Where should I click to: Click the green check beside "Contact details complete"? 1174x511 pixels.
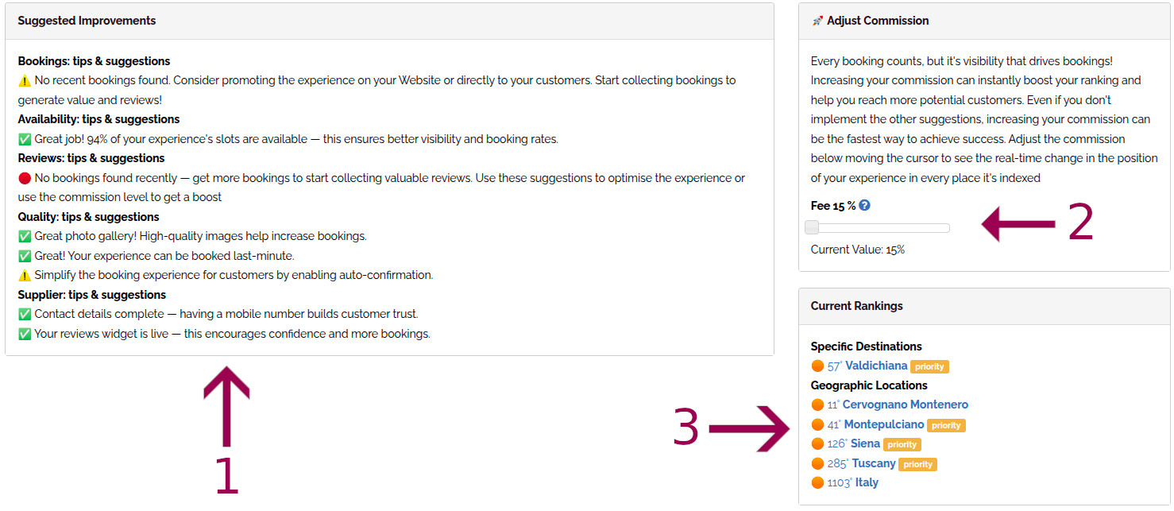click(x=25, y=314)
